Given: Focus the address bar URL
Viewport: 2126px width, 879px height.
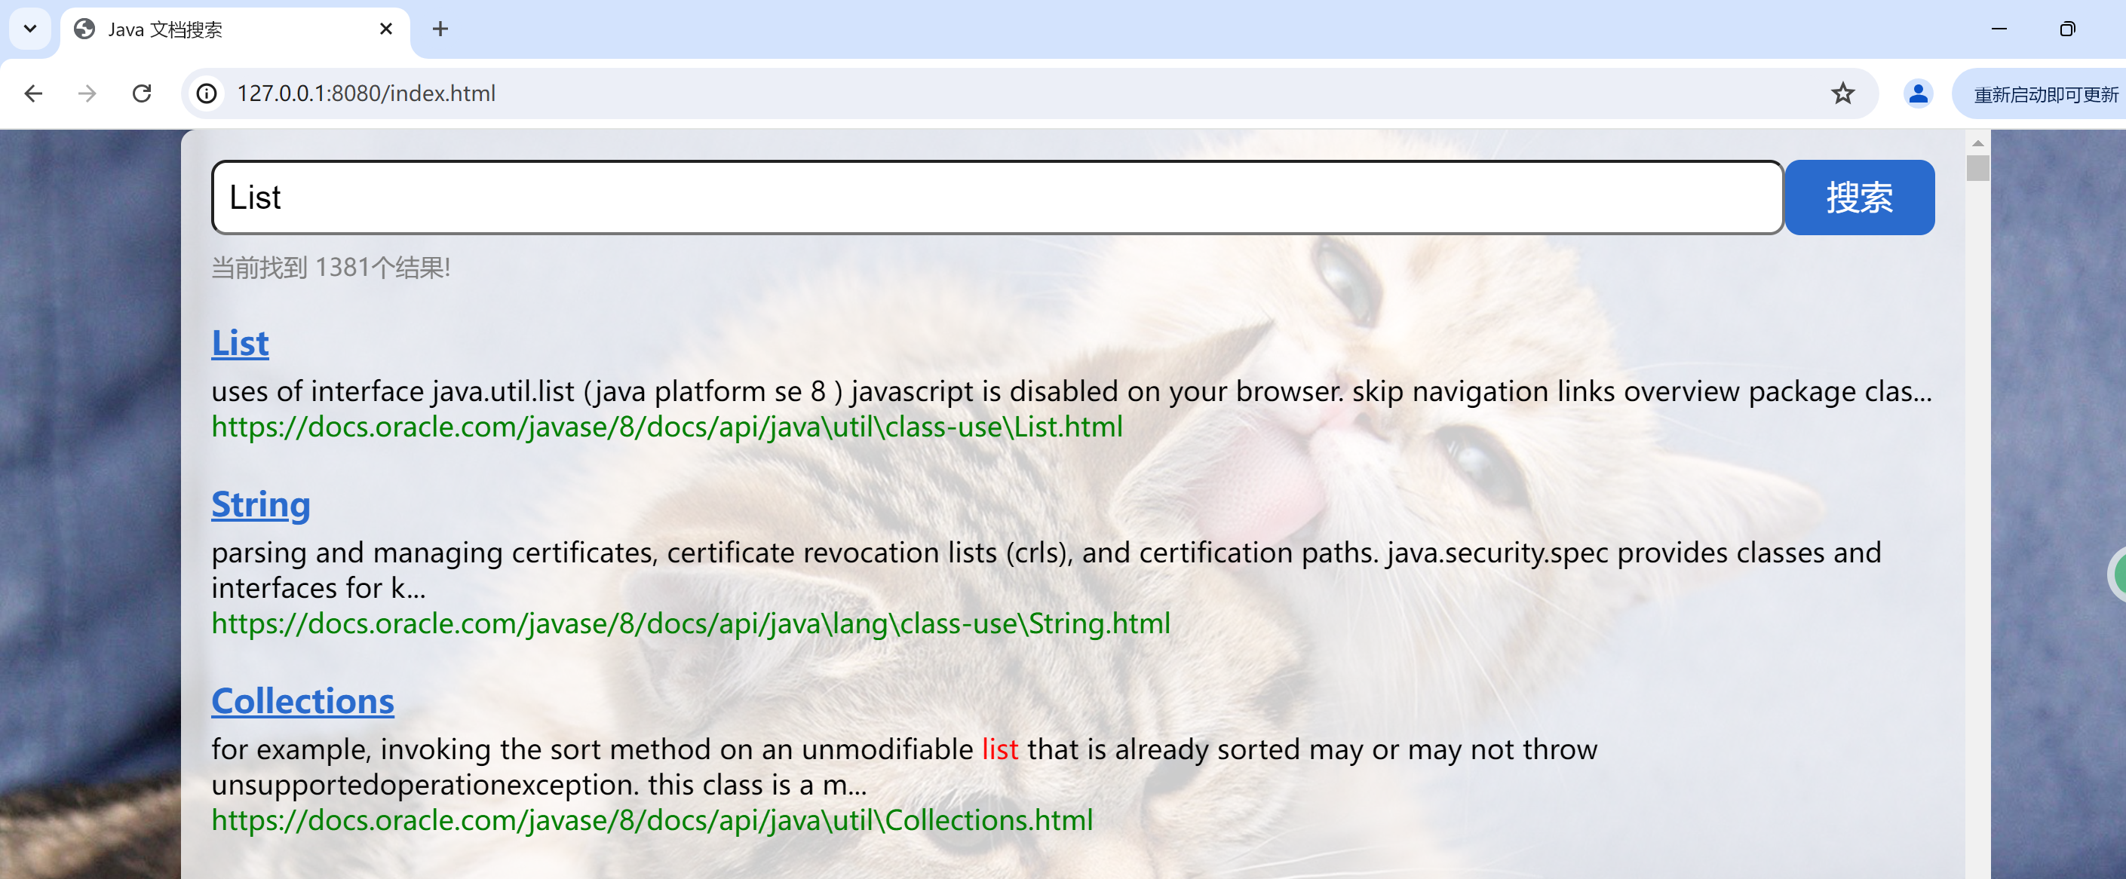Looking at the screenshot, I should pyautogui.click(x=366, y=93).
